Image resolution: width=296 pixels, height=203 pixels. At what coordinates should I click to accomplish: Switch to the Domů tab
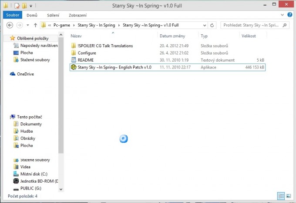click(x=32, y=15)
